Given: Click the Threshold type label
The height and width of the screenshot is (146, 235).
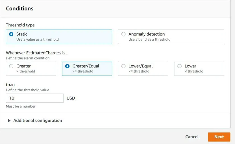Looking at the screenshot, I should click(x=20, y=25).
